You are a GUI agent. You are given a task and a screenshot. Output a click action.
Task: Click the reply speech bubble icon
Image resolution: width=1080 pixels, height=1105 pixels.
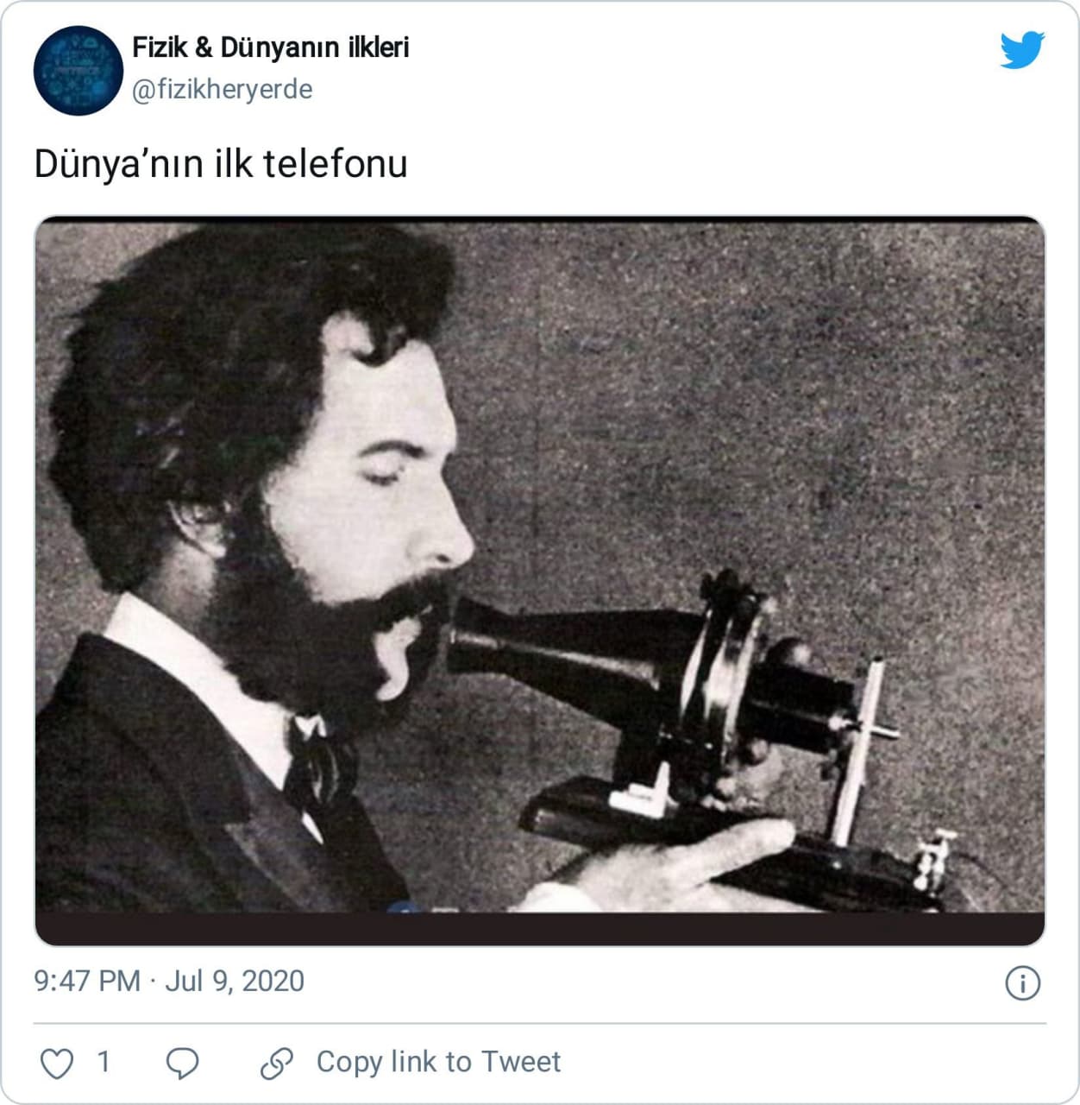(182, 1063)
